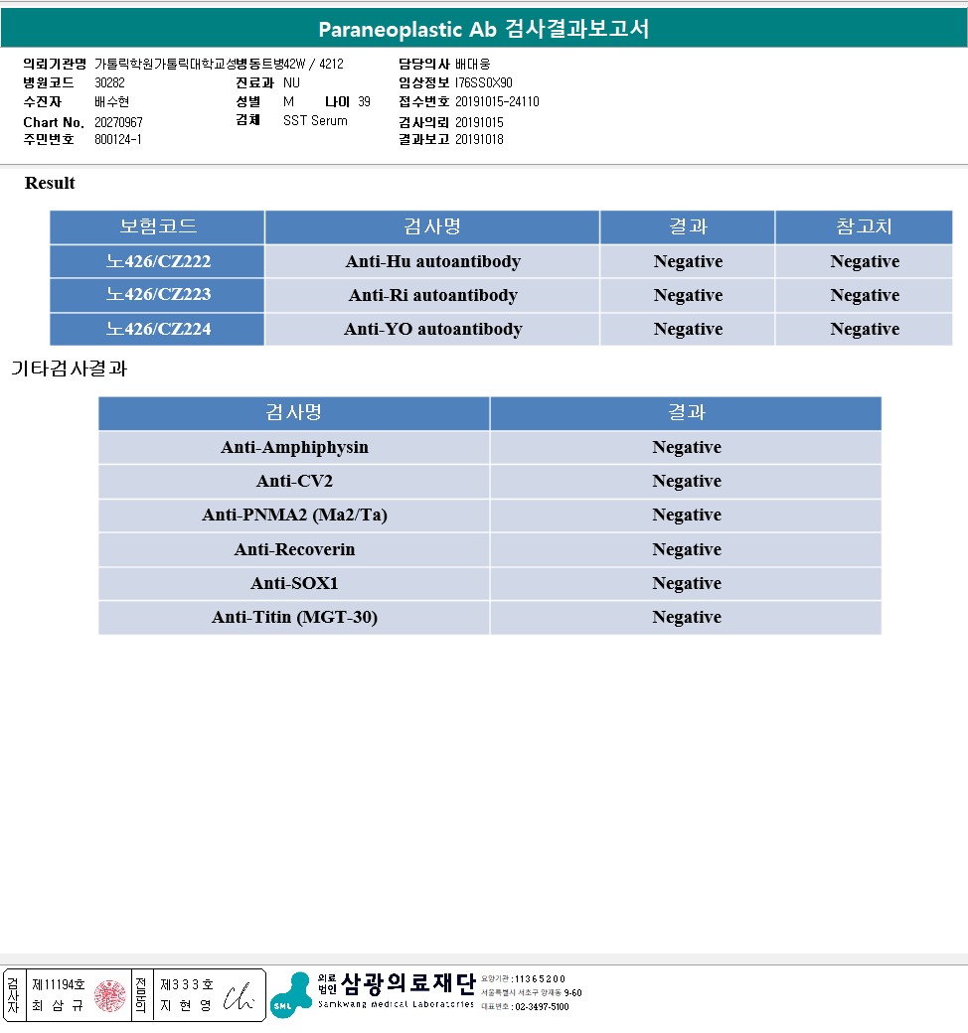Select clinical info code I76SS0X90
Viewport: 968px width, 1033px height.
click(483, 82)
